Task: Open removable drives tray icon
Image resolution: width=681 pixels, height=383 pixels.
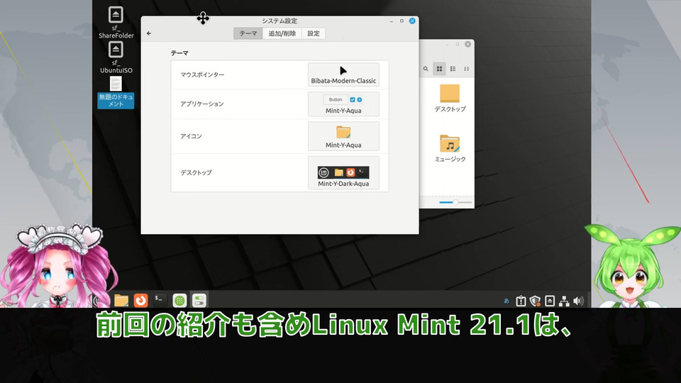Action: click(550, 301)
